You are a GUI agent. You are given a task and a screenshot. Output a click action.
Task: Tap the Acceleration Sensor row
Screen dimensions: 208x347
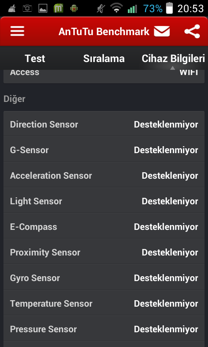[x=104, y=176]
